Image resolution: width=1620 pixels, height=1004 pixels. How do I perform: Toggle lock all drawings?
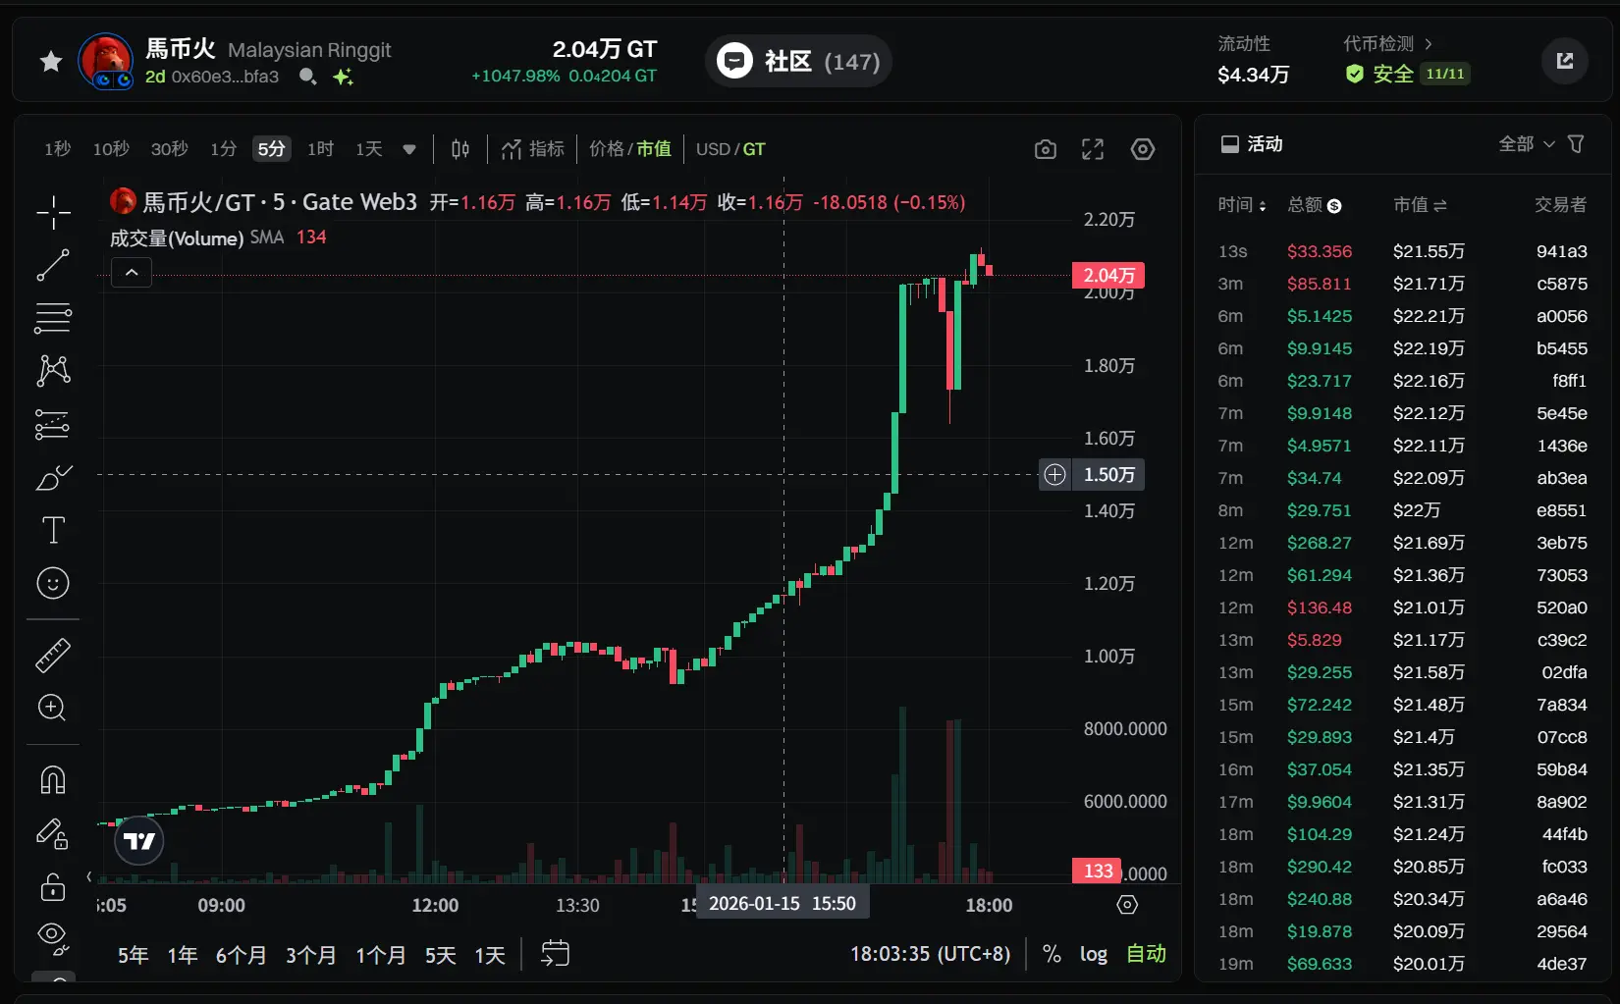click(53, 886)
